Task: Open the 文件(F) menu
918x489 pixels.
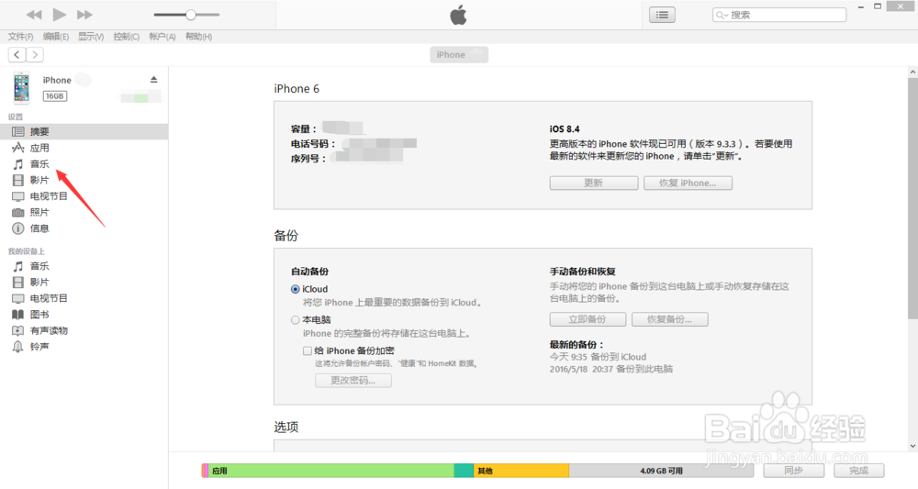Action: click(x=20, y=37)
